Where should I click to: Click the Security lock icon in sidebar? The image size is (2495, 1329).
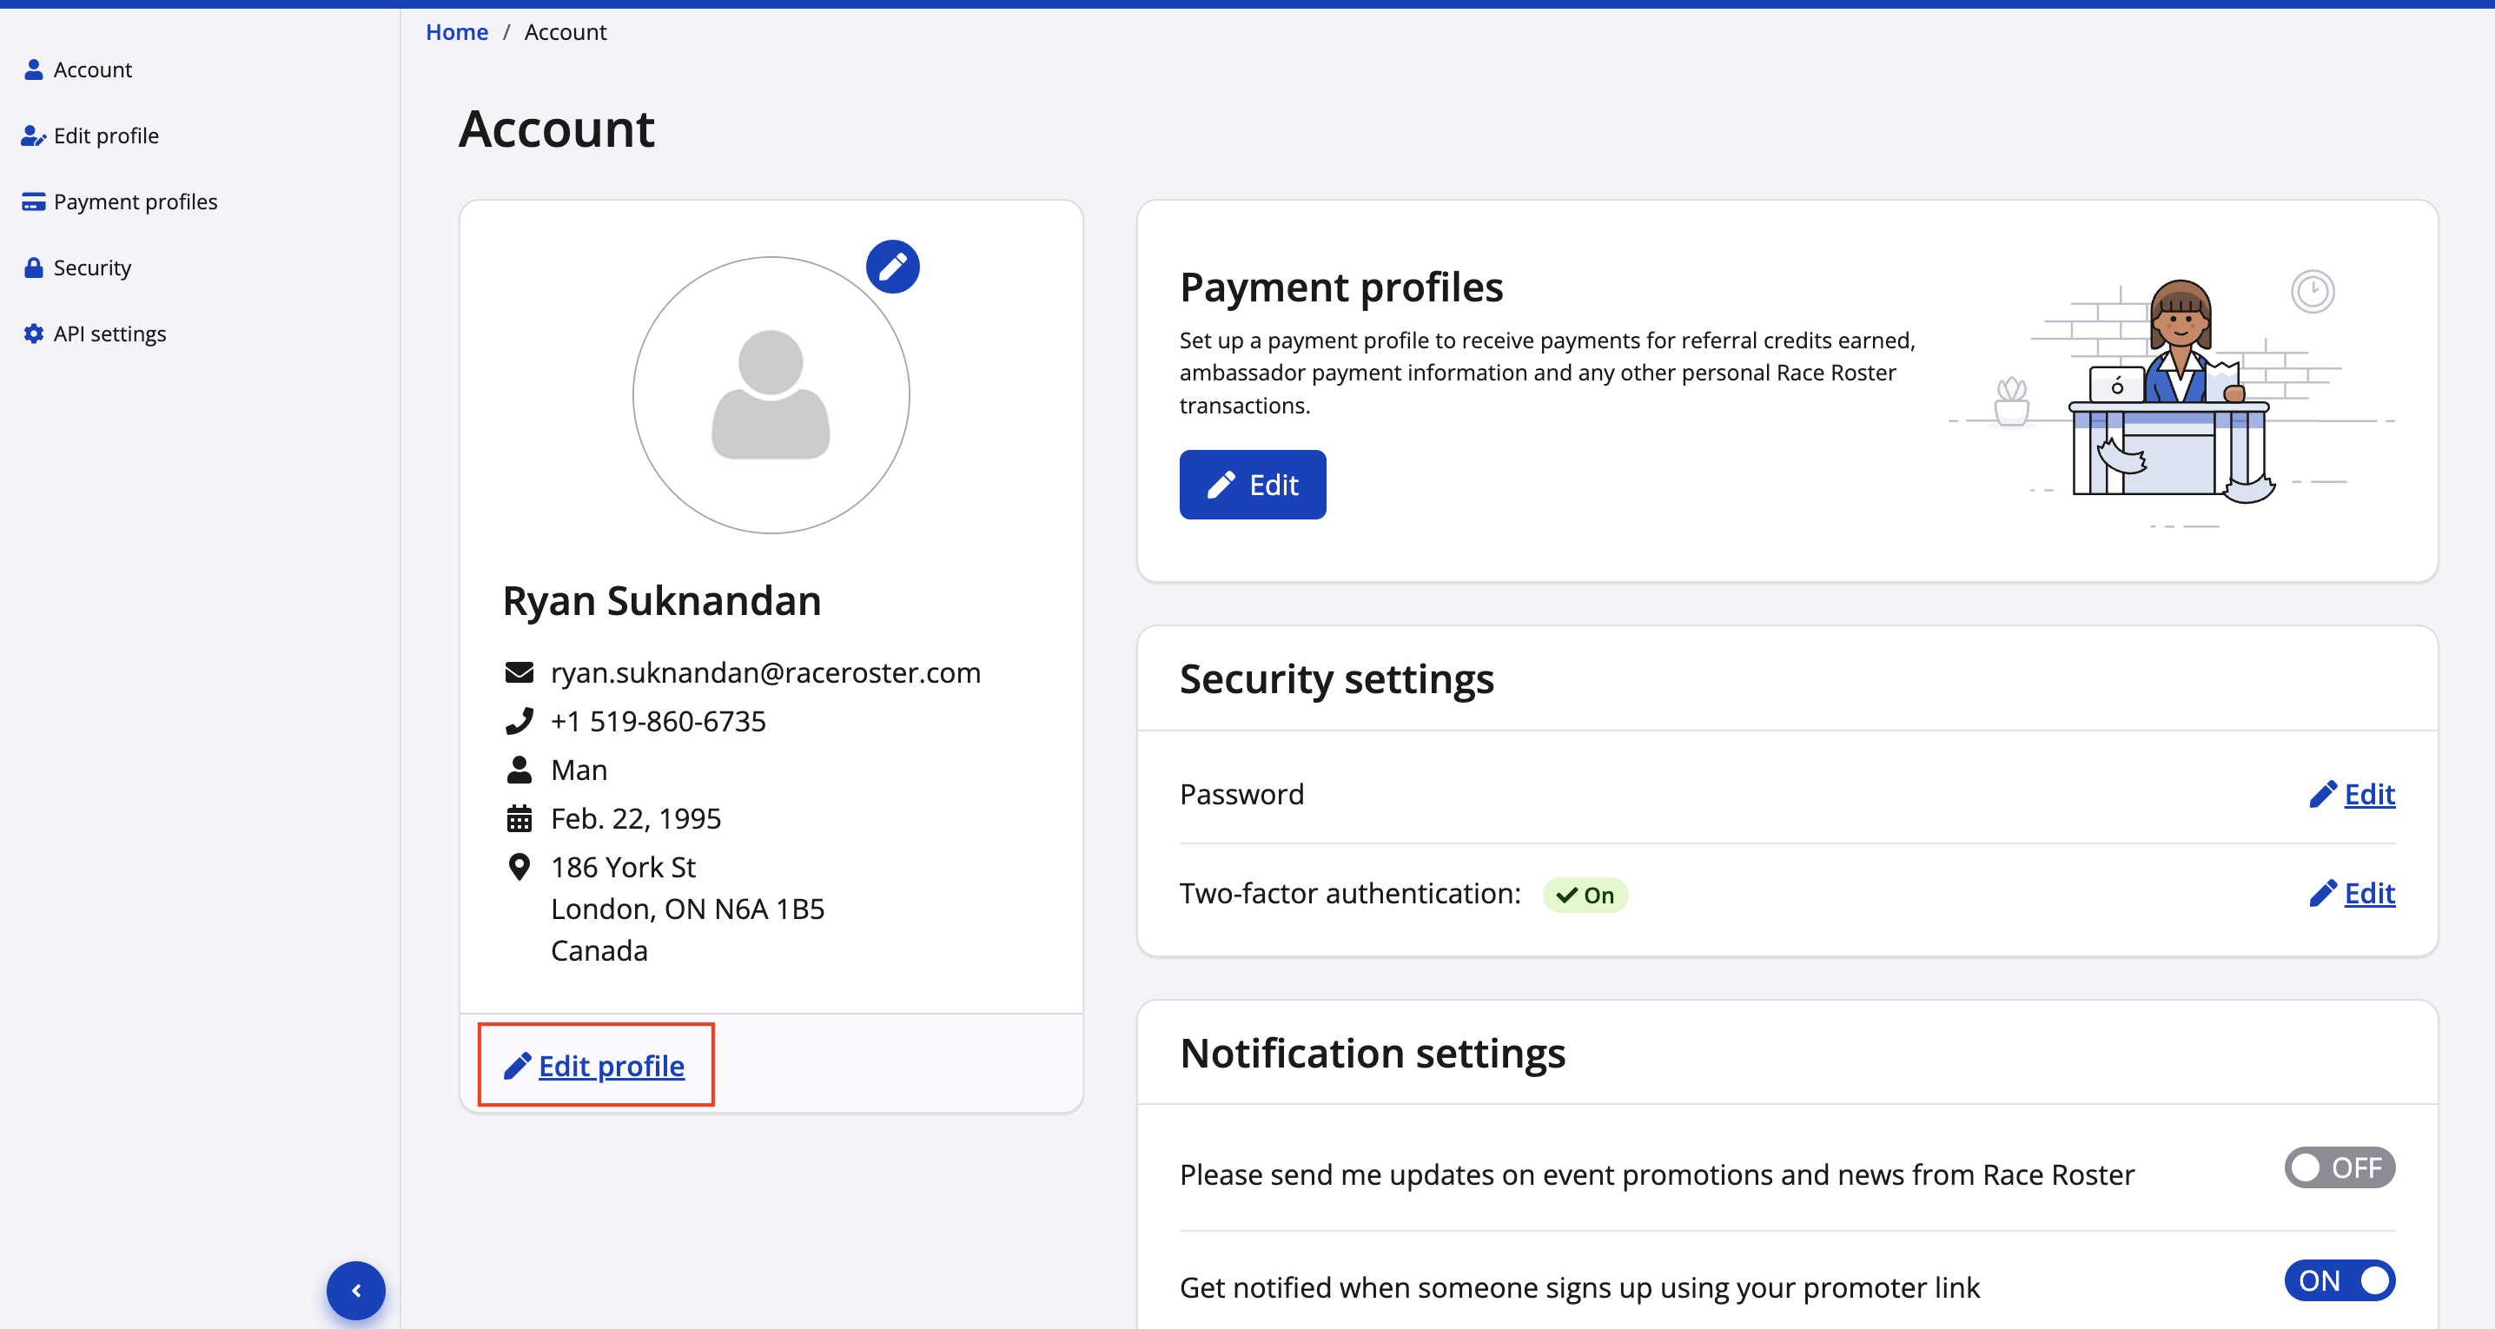tap(34, 268)
